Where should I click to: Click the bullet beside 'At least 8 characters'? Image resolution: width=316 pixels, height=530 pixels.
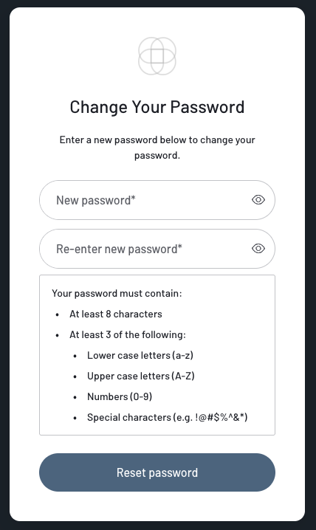click(58, 314)
